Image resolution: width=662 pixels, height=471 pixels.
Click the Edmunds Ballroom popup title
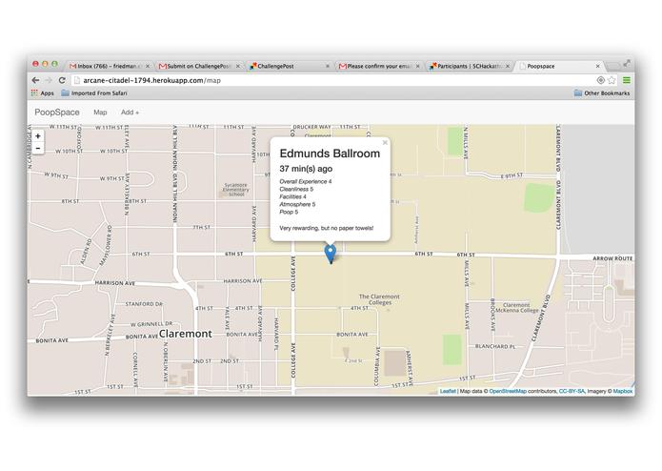click(330, 154)
